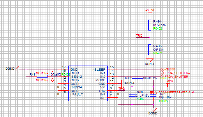The image size is (203, 117).
Task: Click the VM pin name on IC
Action: coord(103,87)
